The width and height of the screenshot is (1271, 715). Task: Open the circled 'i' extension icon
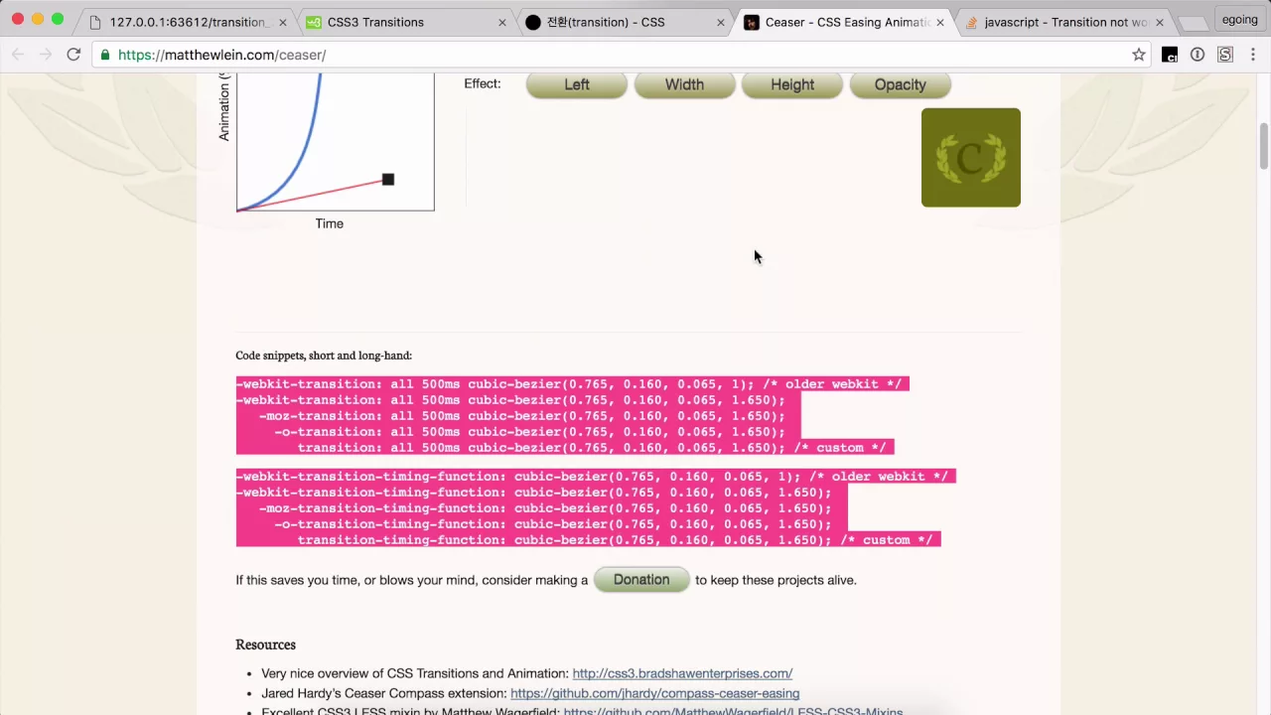pyautogui.click(x=1198, y=55)
